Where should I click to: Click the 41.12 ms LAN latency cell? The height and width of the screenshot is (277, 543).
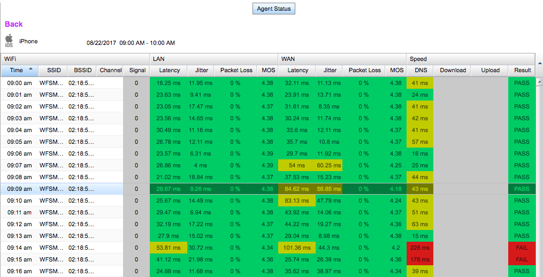click(x=169, y=260)
